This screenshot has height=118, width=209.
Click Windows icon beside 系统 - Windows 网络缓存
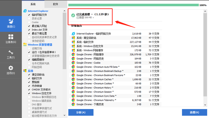click(73, 50)
